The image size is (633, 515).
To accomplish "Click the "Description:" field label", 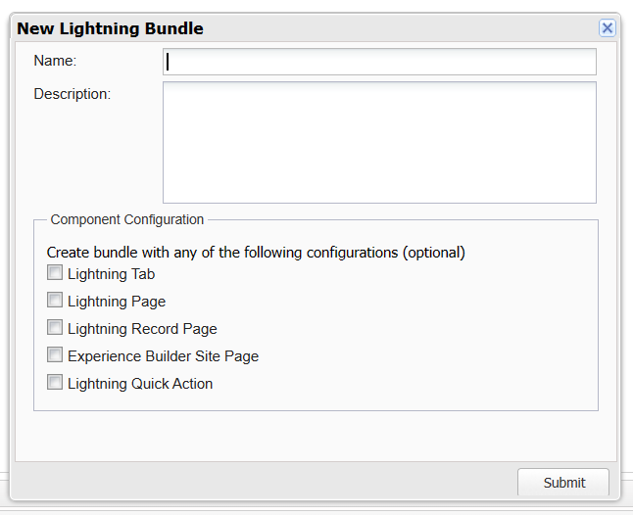I will point(73,94).
